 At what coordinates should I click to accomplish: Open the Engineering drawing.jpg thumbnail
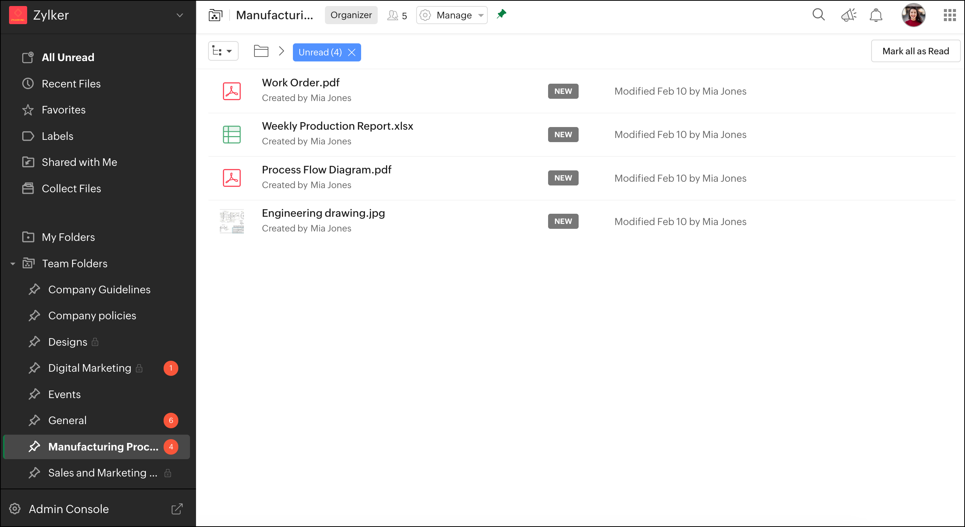click(232, 222)
